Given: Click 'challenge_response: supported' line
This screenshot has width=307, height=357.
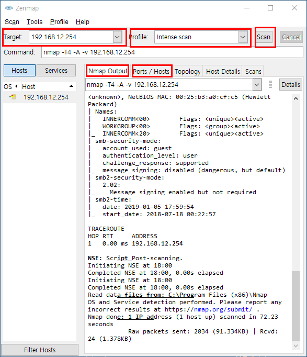Looking at the screenshot, I should (x=155, y=163).
